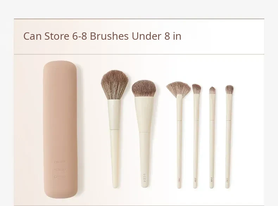Image resolution: width=278 pixels, height=206 pixels.
Task: Click the number label on the fan brush handle
Action: point(179,180)
